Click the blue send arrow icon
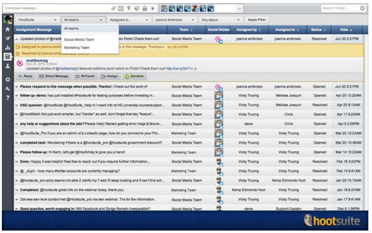Viewport: 372px width, 233px height. click(x=153, y=8)
